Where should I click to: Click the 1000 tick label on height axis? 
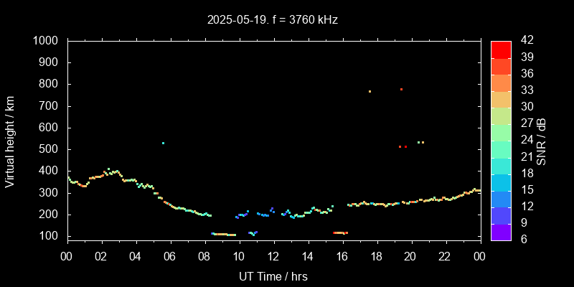click(x=47, y=41)
